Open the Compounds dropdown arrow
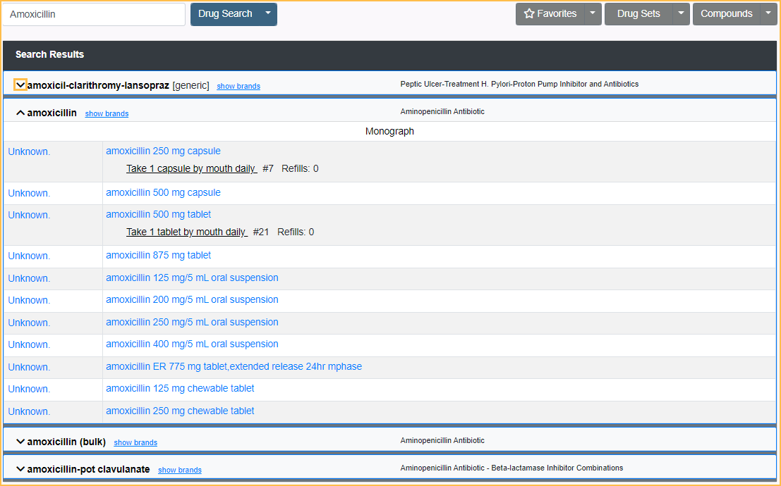Viewport: 781px width, 486px height. click(768, 14)
